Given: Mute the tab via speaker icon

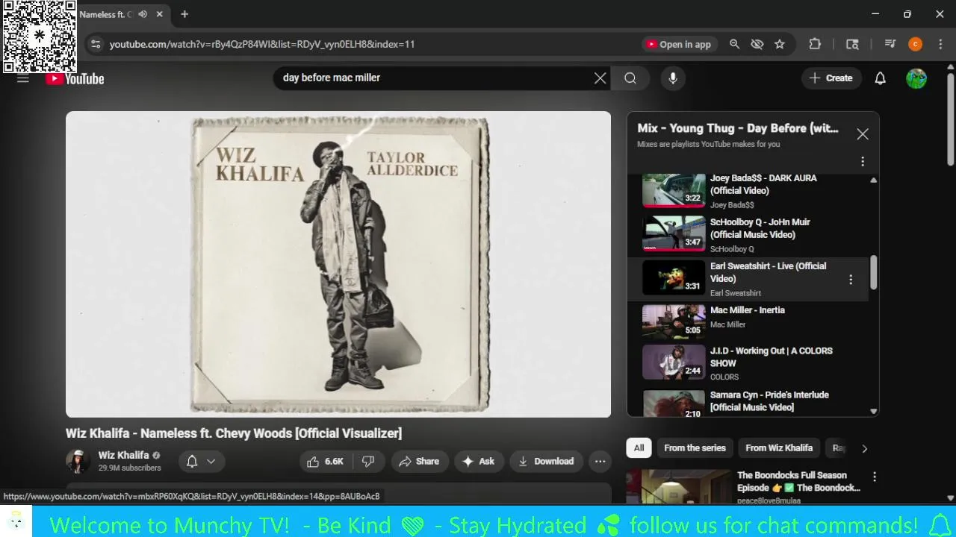Looking at the screenshot, I should tap(143, 14).
